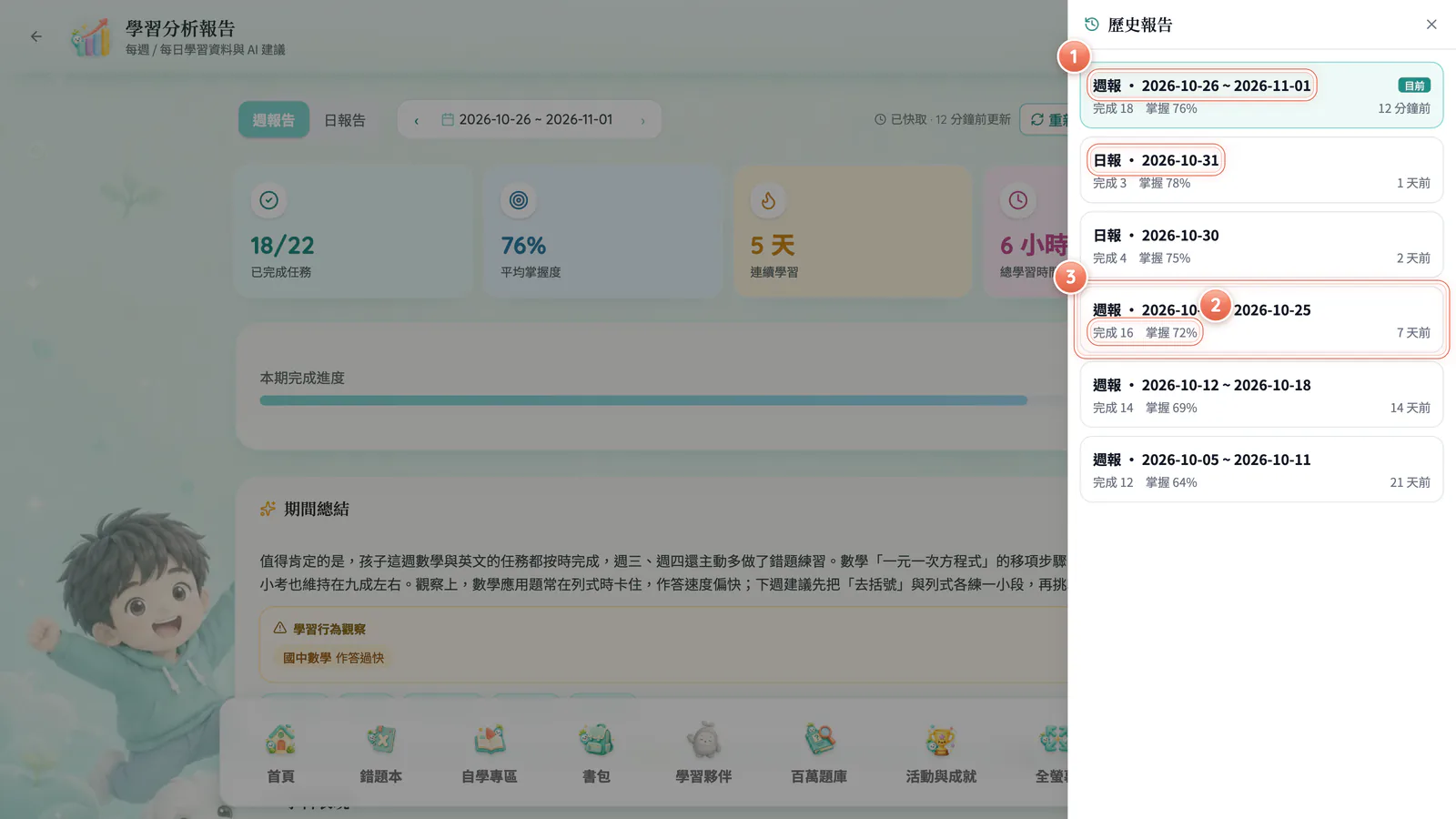
Task: Open the 日報 2026-10-31 entry
Action: click(1261, 170)
